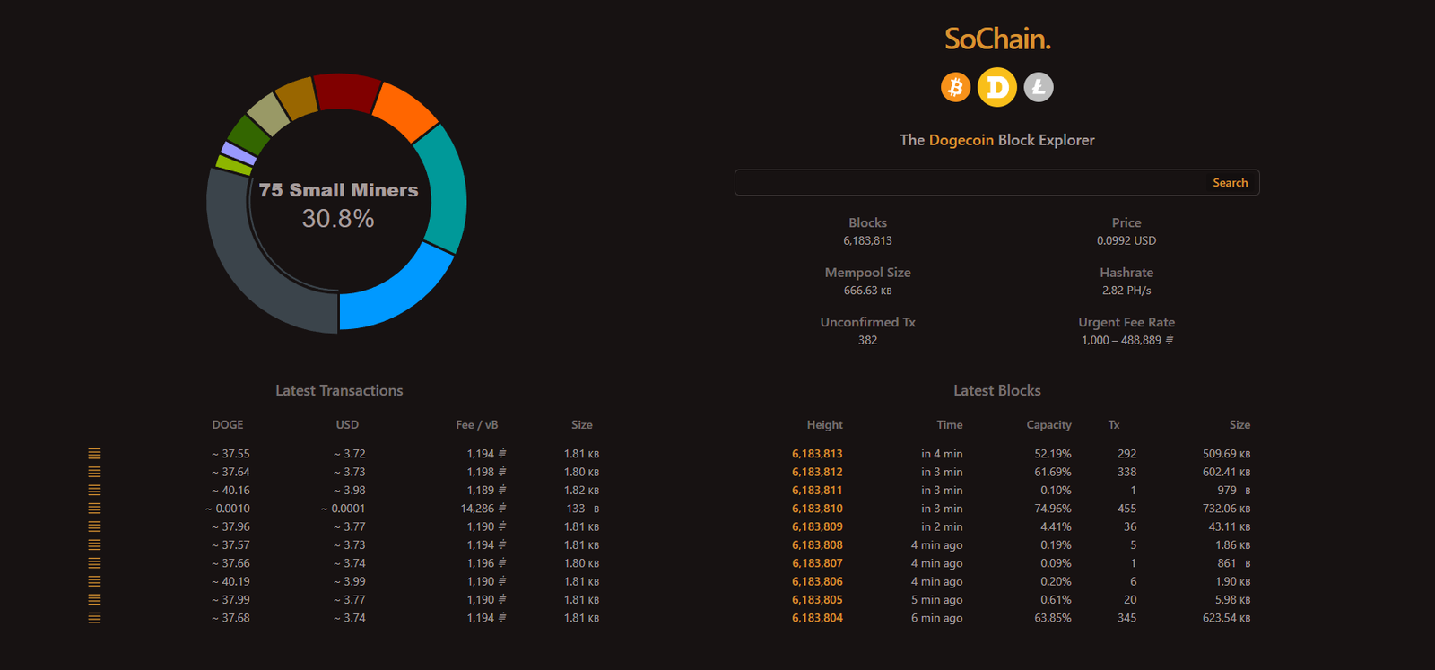The image size is (1435, 670).
Task: Open transaction icon for ~ 37.66 DOGE row
Action: 94,563
